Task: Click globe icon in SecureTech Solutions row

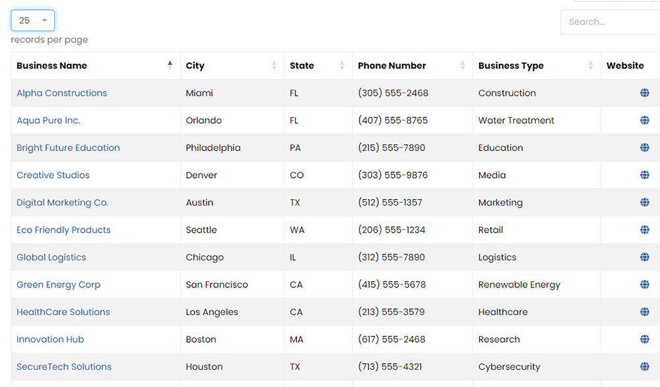Action: pyautogui.click(x=644, y=367)
